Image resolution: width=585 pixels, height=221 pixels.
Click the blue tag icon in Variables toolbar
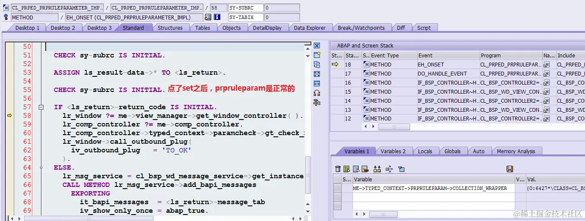(x=401, y=169)
